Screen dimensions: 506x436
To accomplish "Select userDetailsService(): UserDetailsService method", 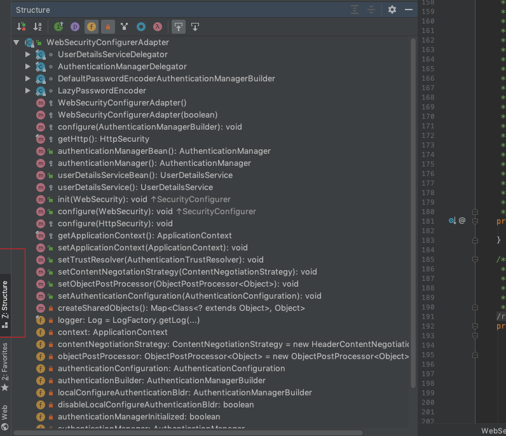I will 135,187.
